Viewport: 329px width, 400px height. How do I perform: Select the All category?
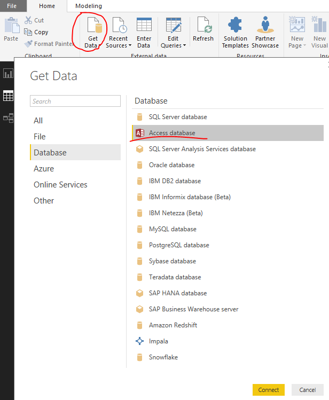pyautogui.click(x=75, y=120)
